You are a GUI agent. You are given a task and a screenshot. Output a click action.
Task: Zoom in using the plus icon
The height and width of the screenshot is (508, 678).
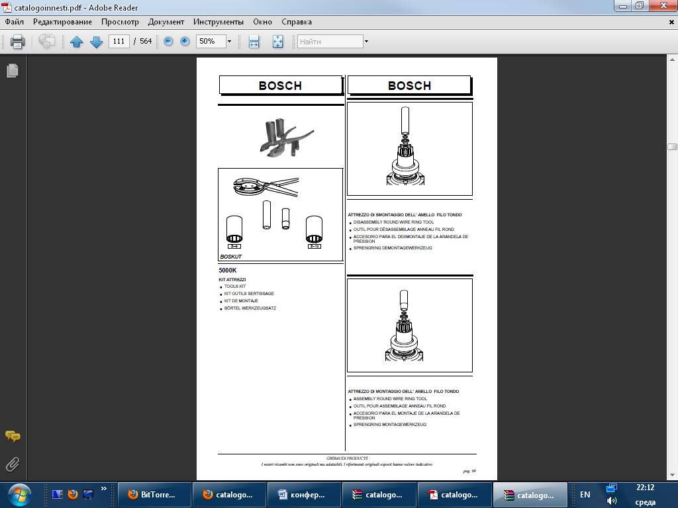click(185, 42)
